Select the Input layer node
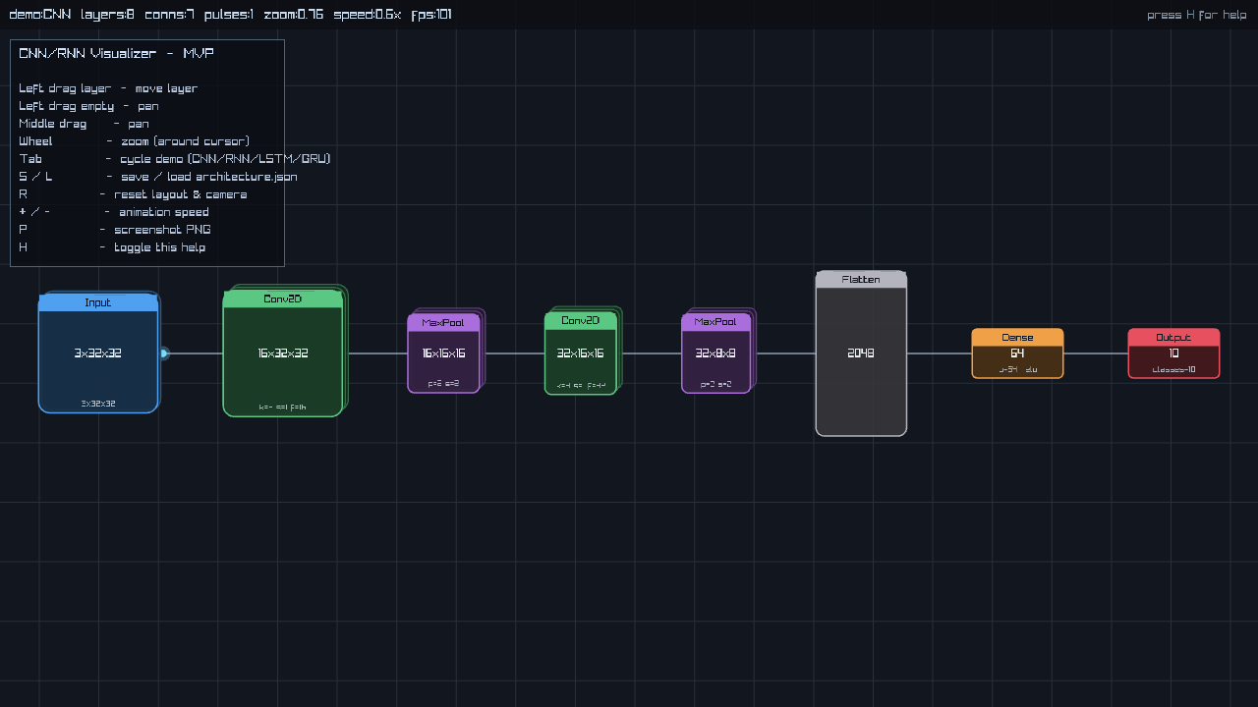 [98, 353]
